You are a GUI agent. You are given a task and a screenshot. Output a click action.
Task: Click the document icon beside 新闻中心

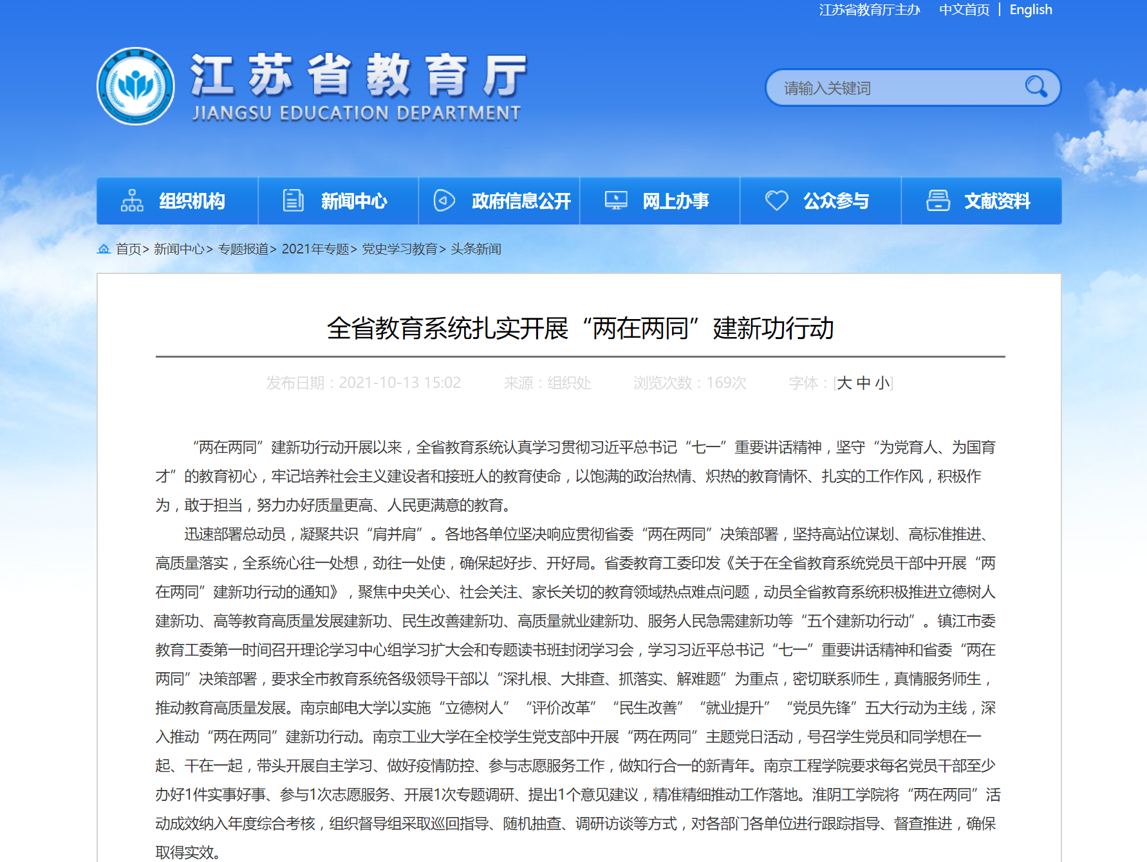tap(293, 201)
